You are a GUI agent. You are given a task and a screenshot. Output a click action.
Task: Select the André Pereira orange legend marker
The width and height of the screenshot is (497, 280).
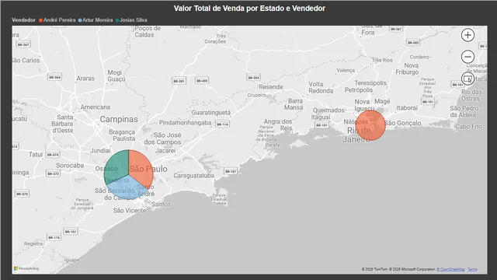pos(40,20)
